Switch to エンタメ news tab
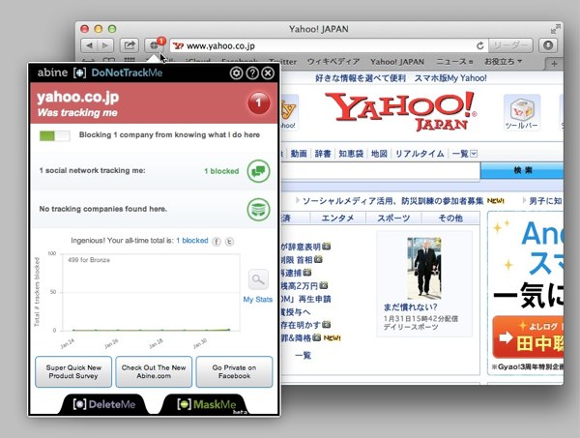This screenshot has height=438, width=580. (337, 218)
